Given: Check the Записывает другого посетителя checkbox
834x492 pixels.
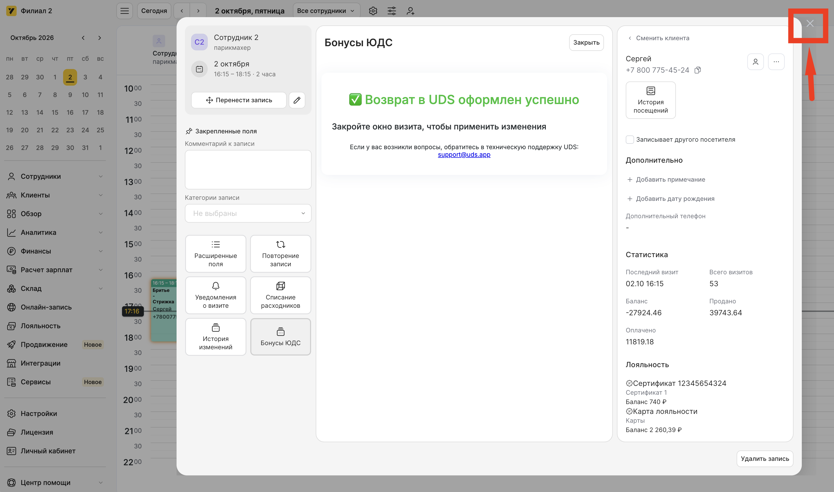Looking at the screenshot, I should click(x=630, y=140).
